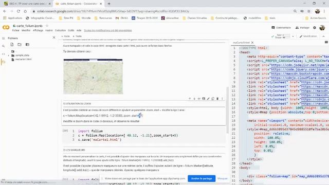Image resolution: width=329 pixels, height=185 pixels.
Task: Reload the page in Chrome
Action: coord(19,11)
